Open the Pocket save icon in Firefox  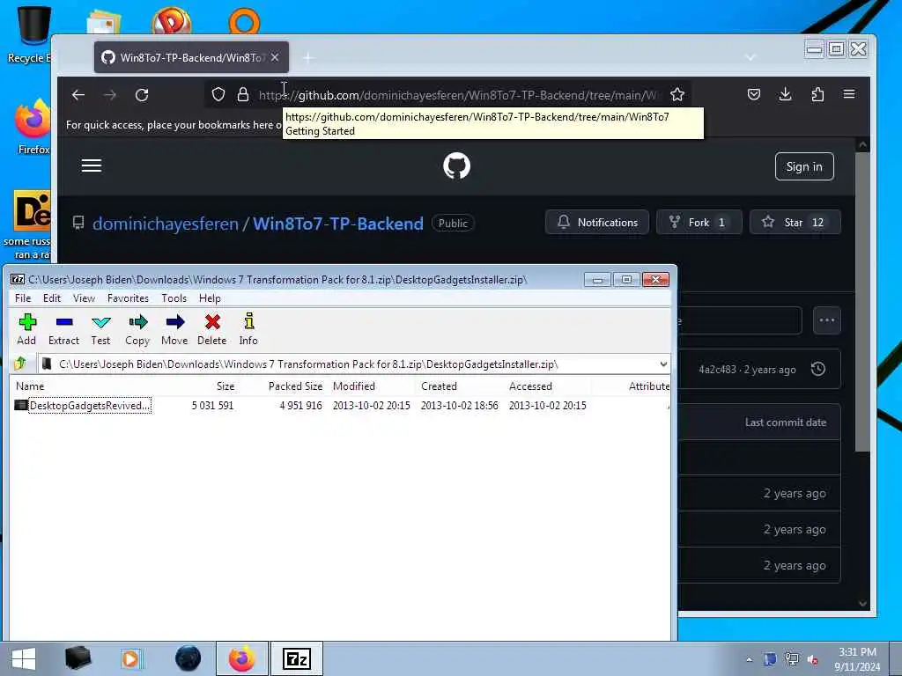[754, 94]
